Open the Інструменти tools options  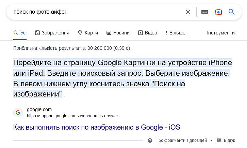pos(221,33)
